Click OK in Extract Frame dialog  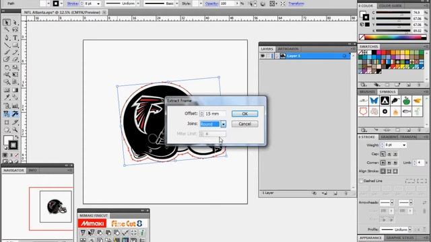tap(244, 114)
